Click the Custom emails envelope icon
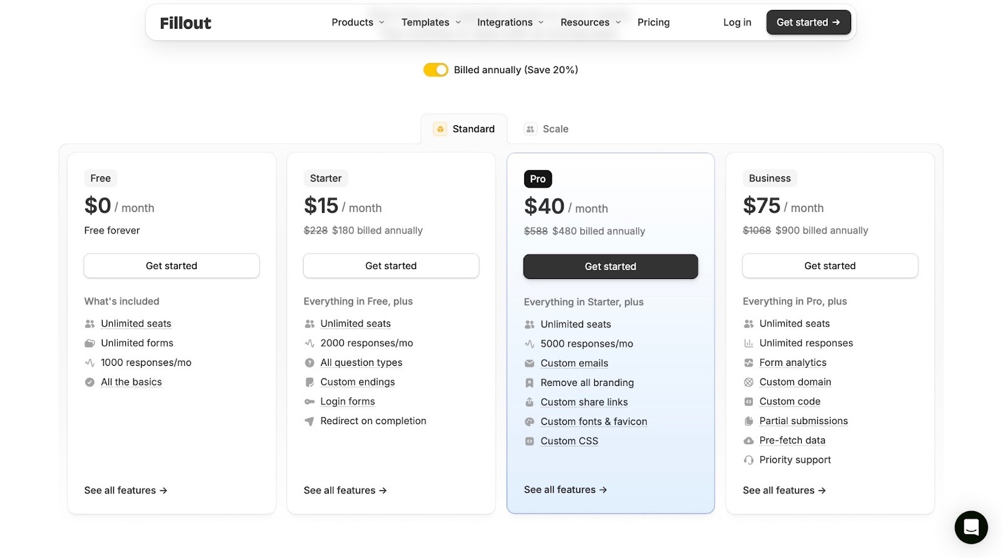 (529, 363)
